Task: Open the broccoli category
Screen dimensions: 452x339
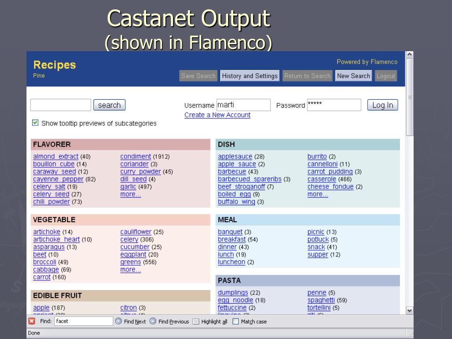Action: point(45,262)
